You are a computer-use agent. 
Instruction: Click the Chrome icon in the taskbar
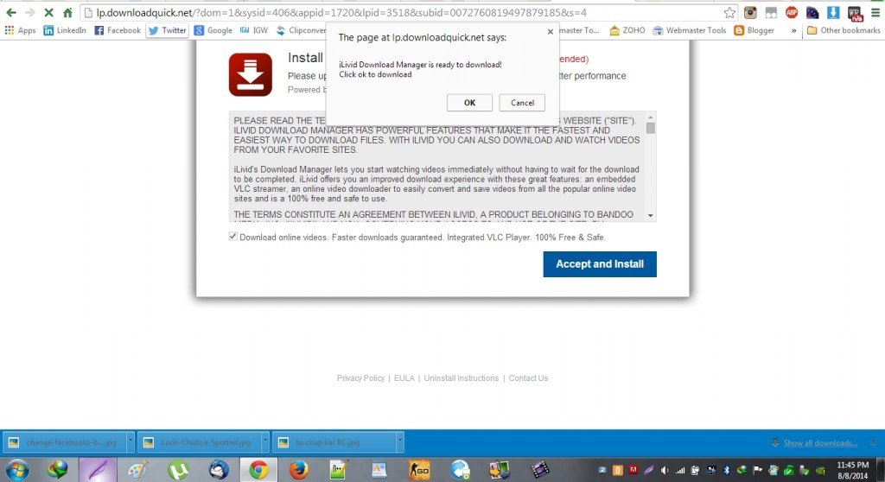(258, 469)
